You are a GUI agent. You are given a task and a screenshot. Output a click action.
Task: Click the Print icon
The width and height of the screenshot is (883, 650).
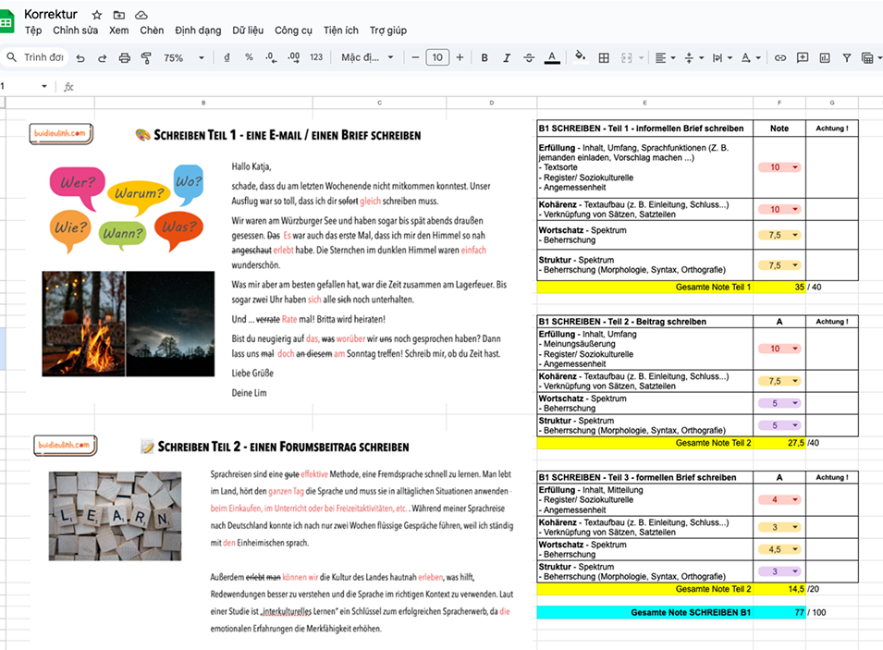point(125,57)
